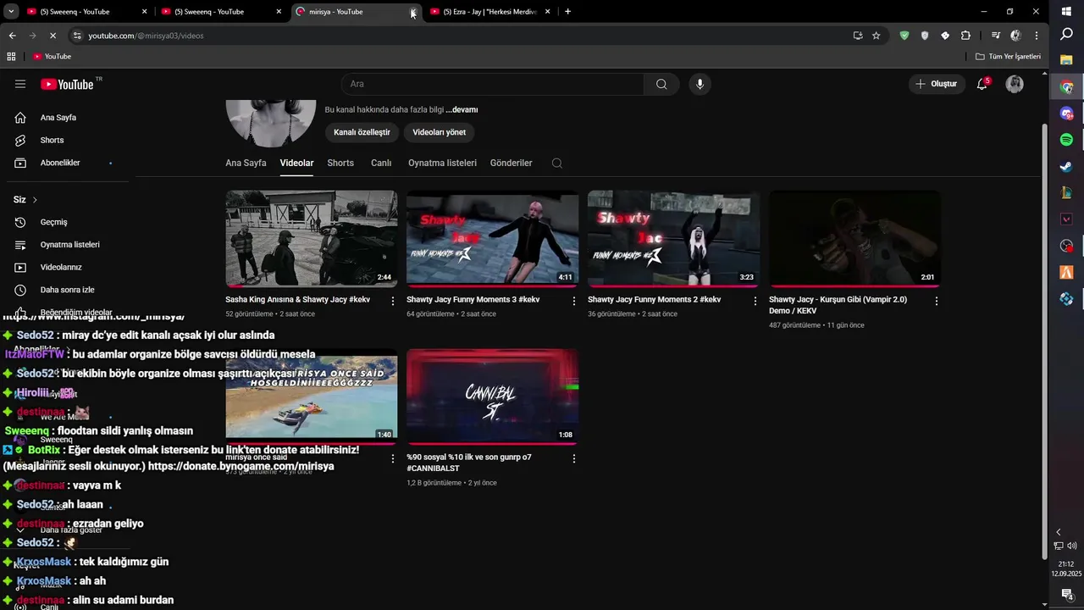Open apps grid in bookmarks bar
Viewport: 1084px width, 610px height.
click(x=11, y=57)
